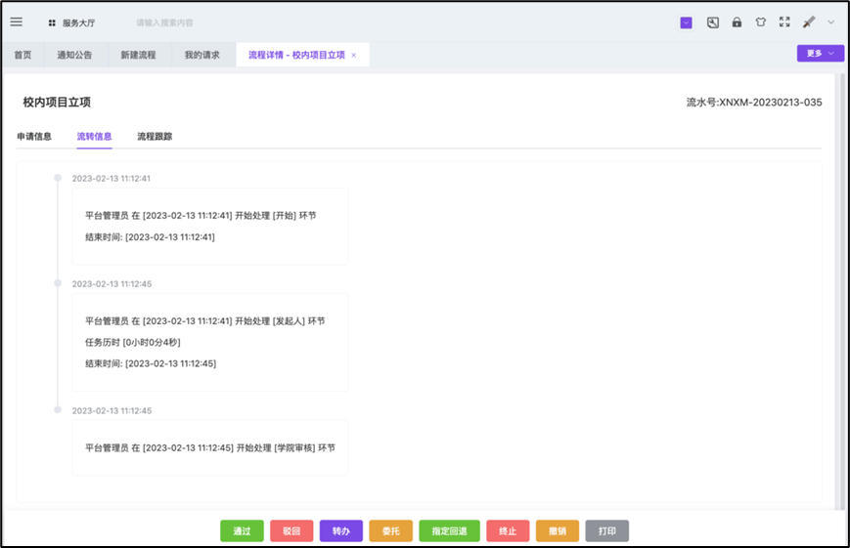Open the 服务大厅 grid icon

click(52, 22)
